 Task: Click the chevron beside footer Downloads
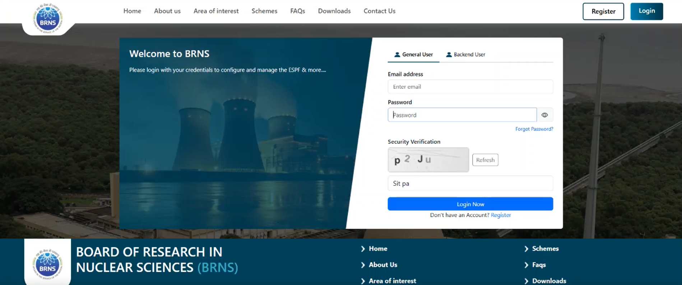point(526,281)
